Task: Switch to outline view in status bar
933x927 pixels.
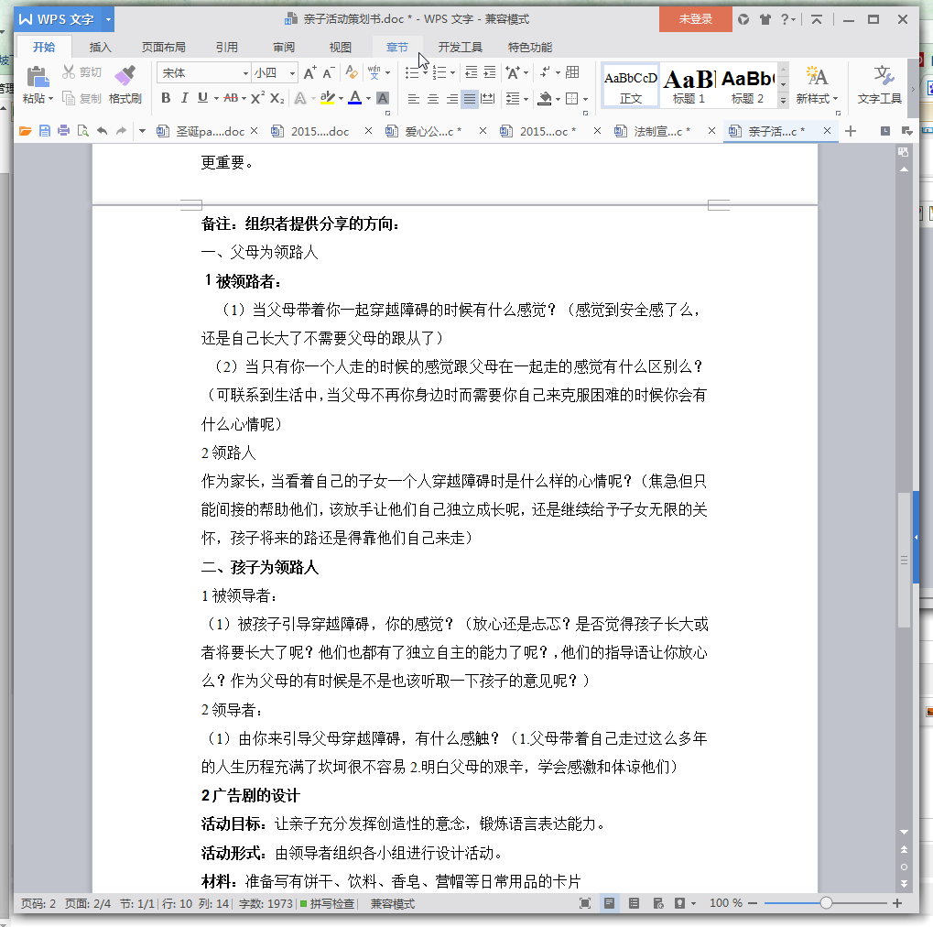Action: [x=634, y=904]
